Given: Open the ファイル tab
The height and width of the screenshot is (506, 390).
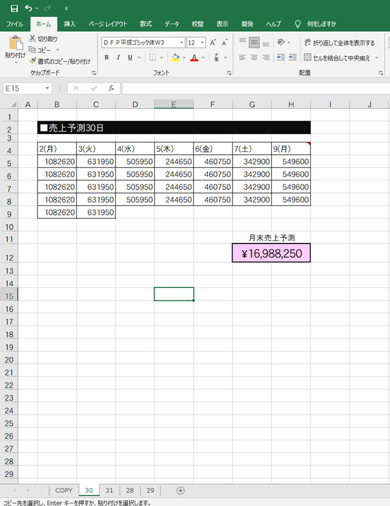Looking at the screenshot, I should (15, 24).
